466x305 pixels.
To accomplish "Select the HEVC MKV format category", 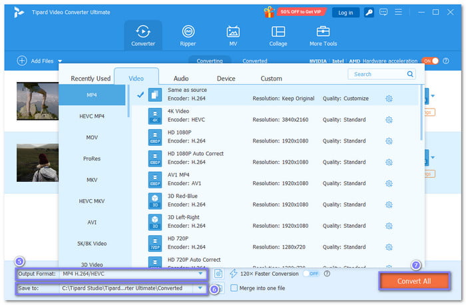I will (x=92, y=201).
